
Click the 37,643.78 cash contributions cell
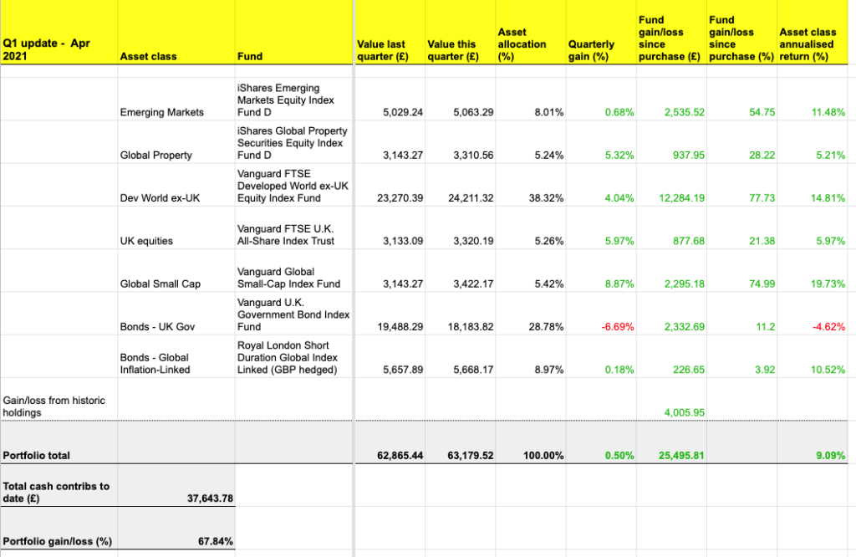(176, 485)
